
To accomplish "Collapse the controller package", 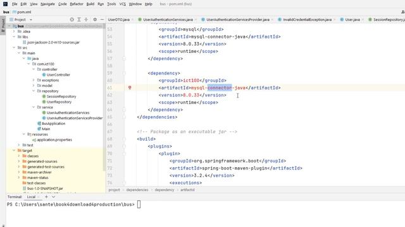I will coord(34,69).
